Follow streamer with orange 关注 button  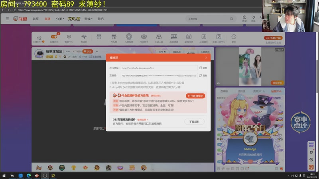tap(88, 52)
